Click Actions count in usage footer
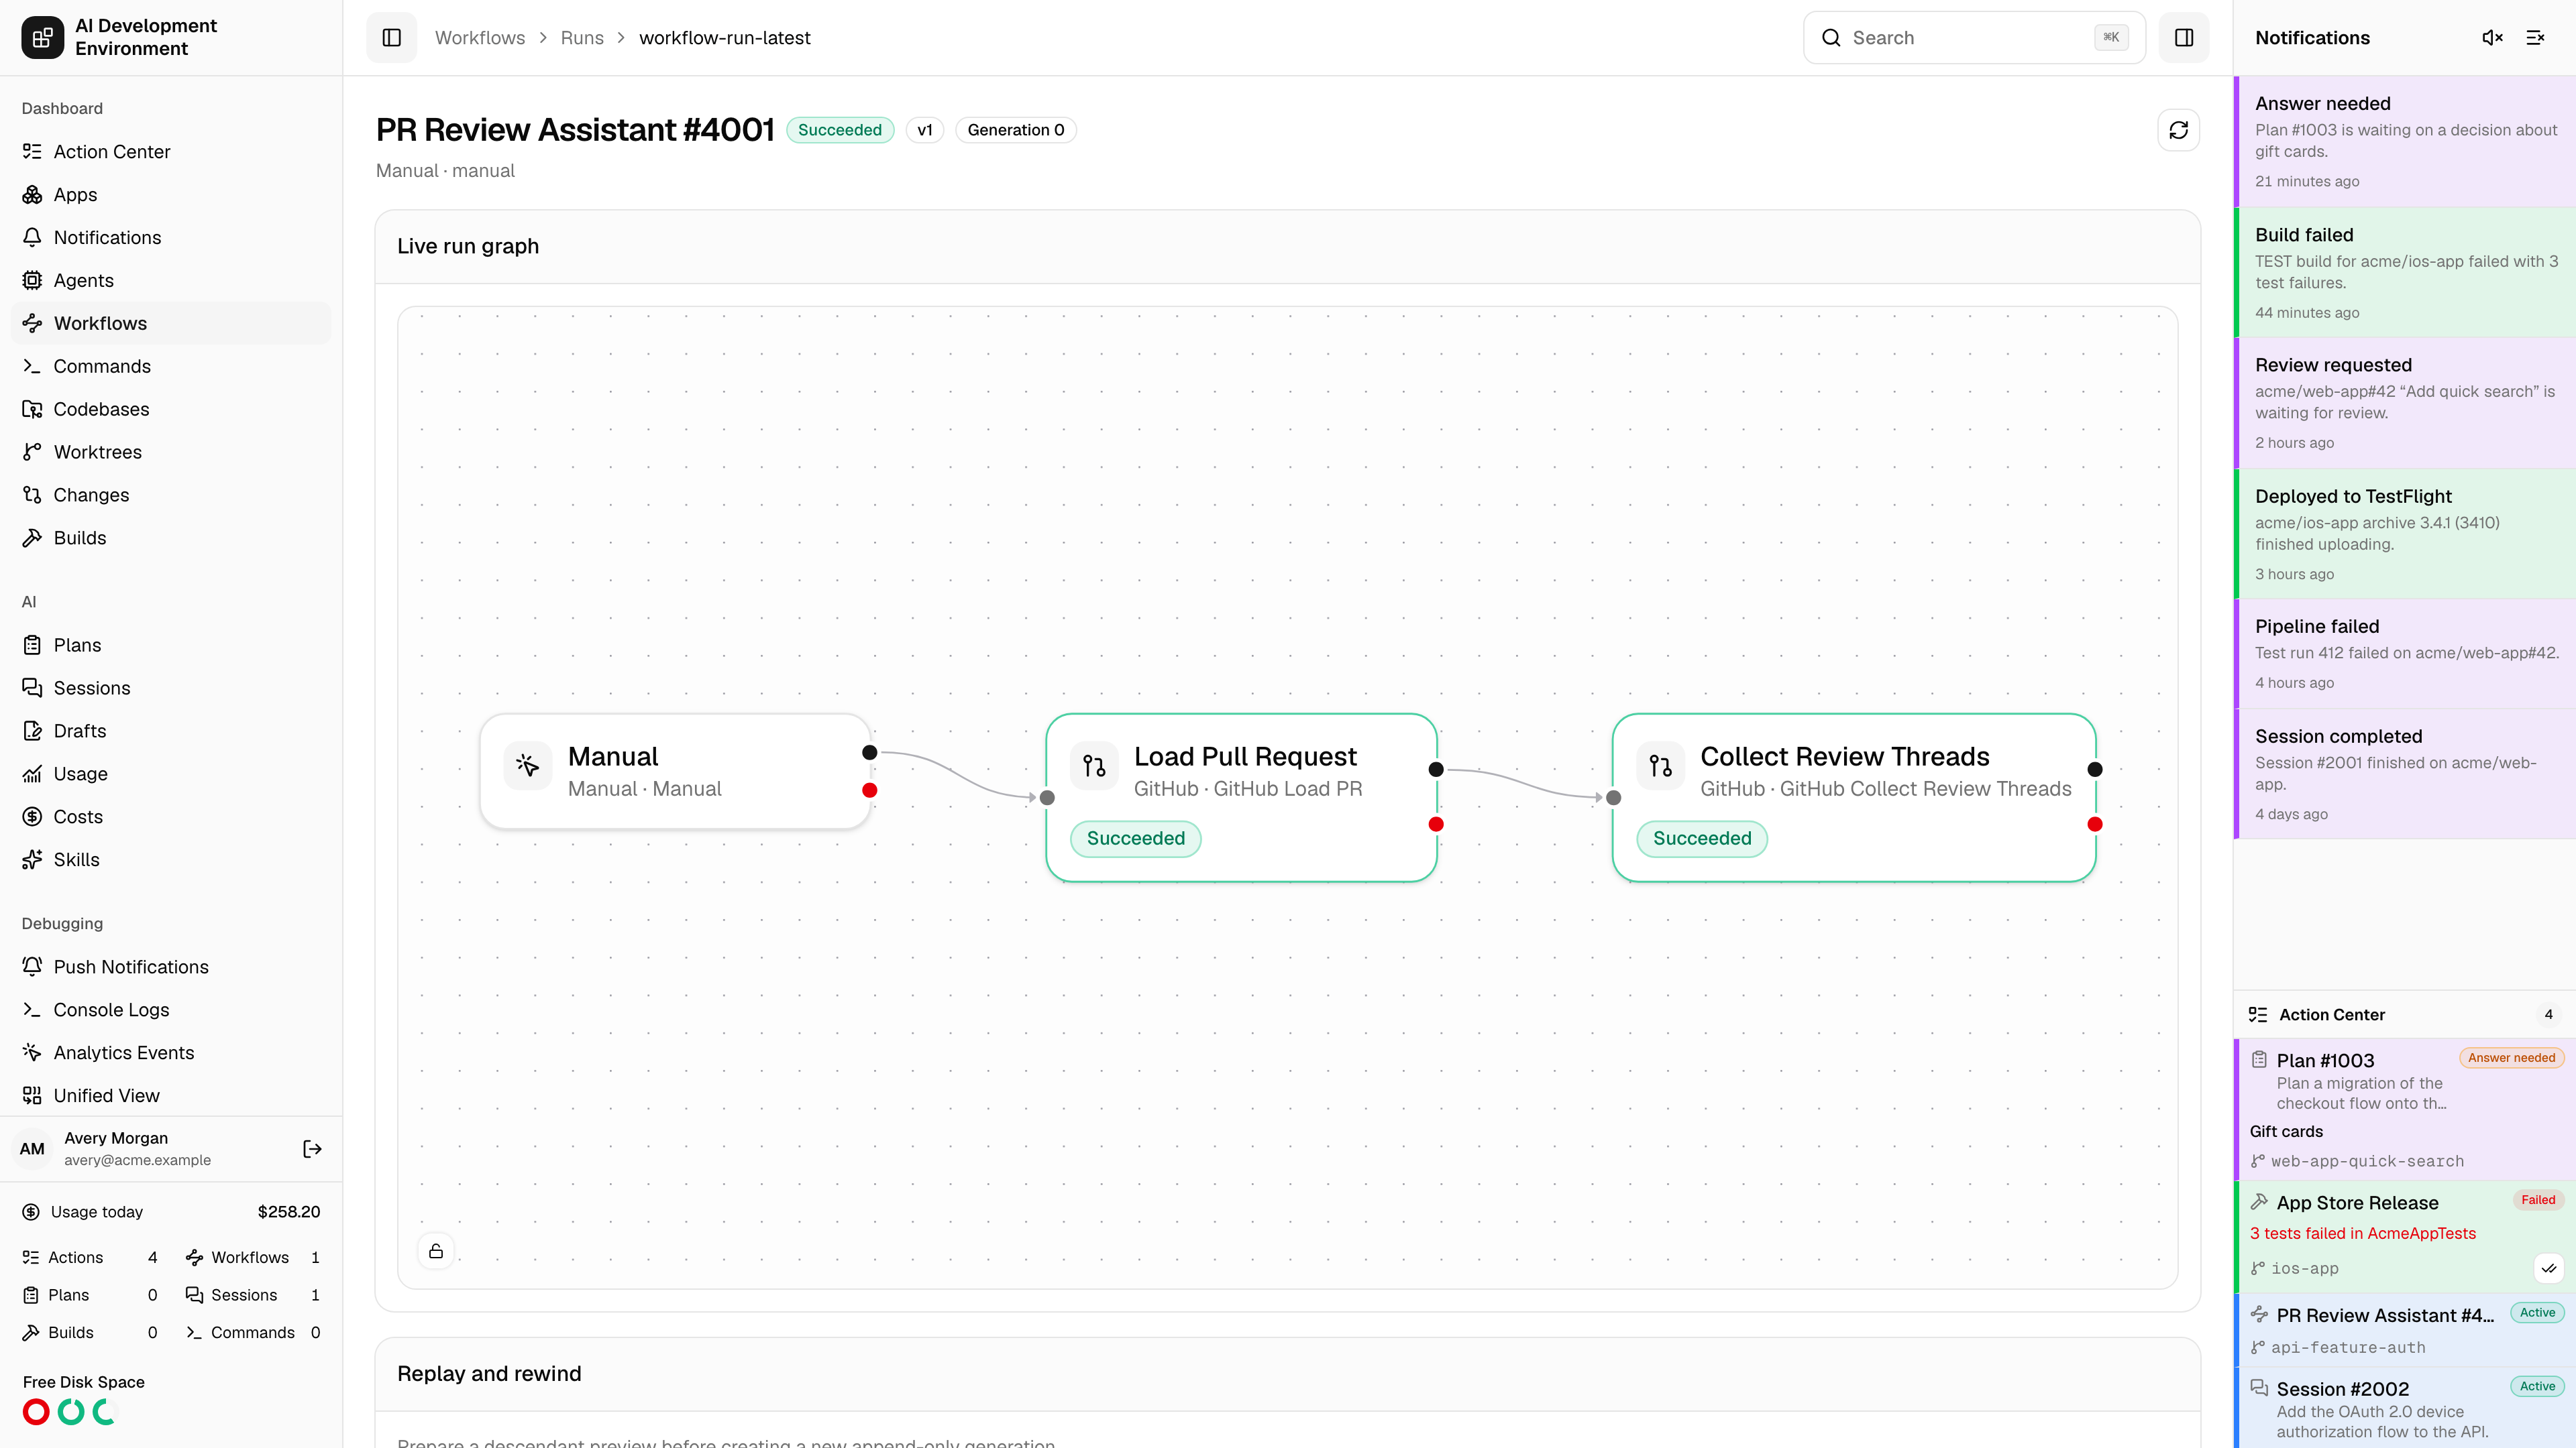This screenshot has height=1448, width=2576. 90,1258
